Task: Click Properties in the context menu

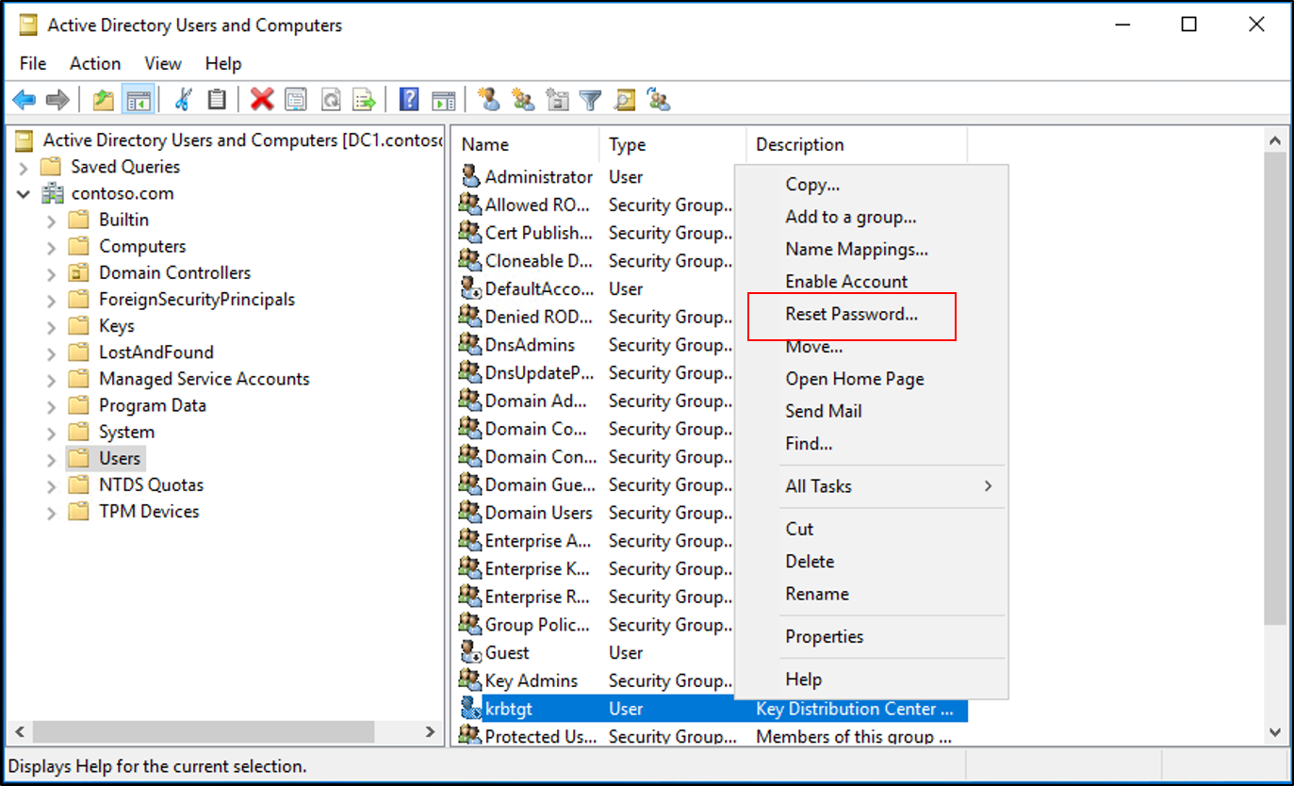Action: [x=824, y=637]
